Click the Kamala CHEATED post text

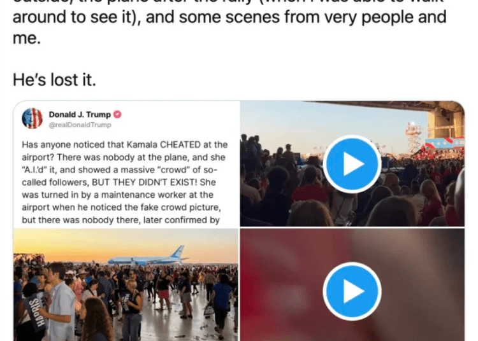click(x=125, y=182)
